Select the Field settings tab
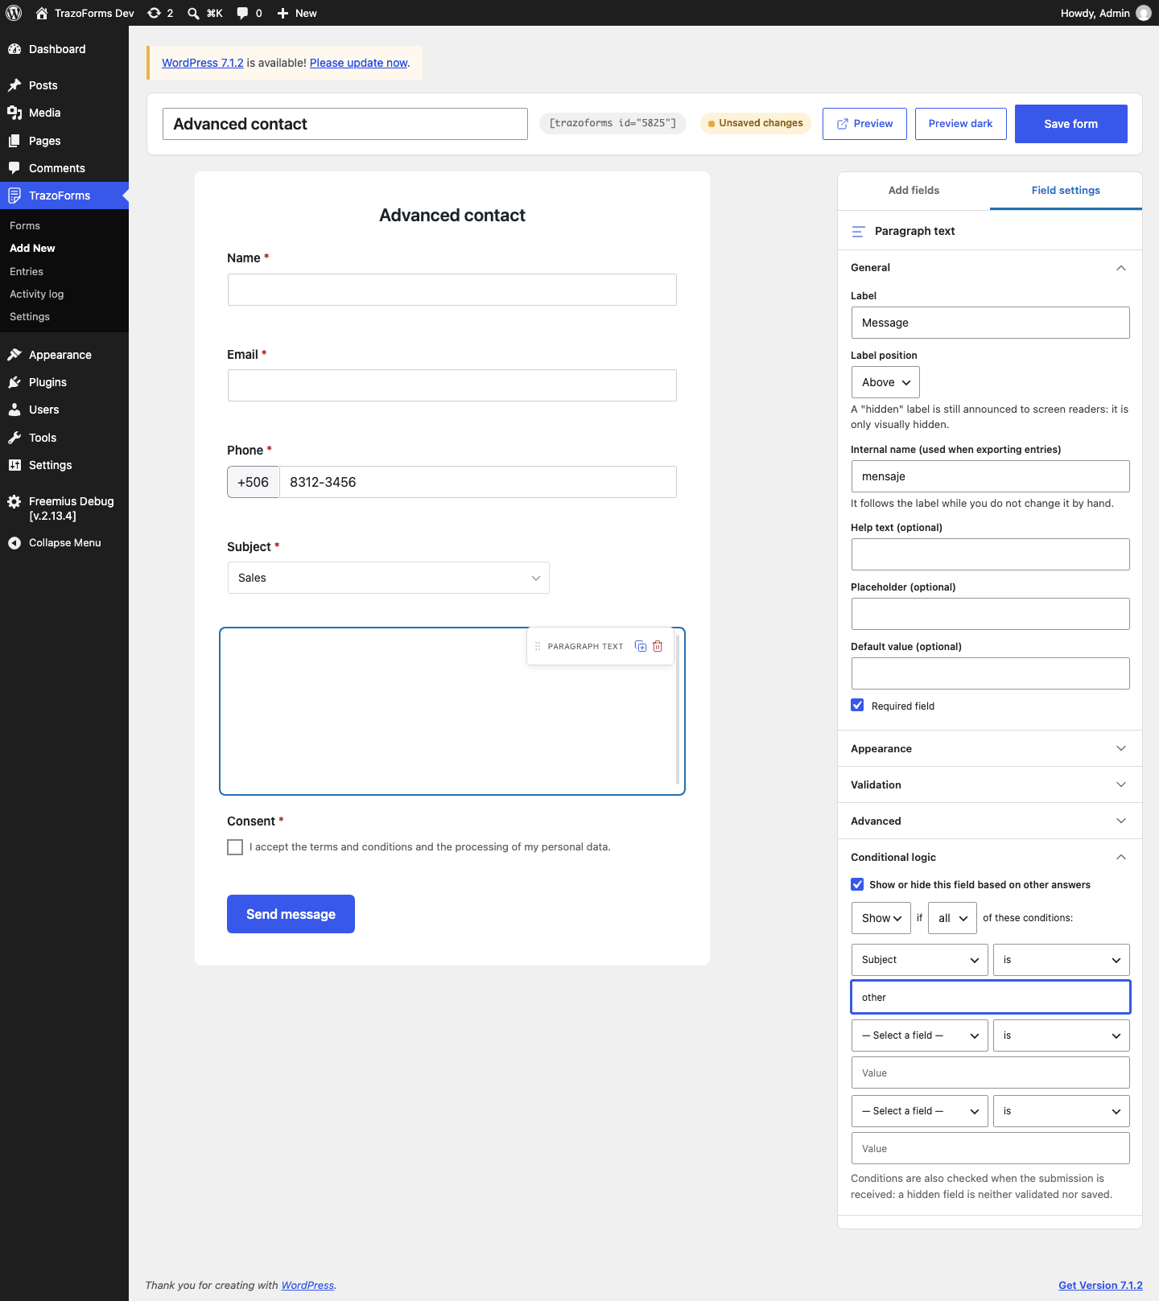 (x=1066, y=191)
